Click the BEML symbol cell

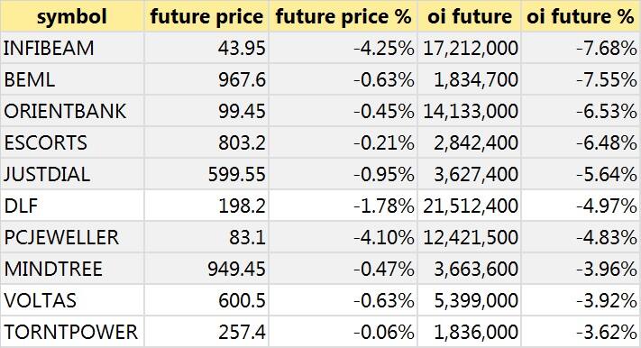(72, 79)
